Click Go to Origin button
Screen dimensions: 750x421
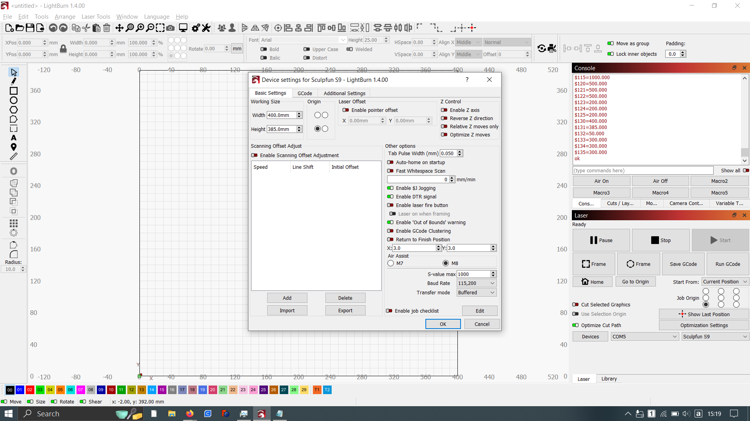coord(636,282)
